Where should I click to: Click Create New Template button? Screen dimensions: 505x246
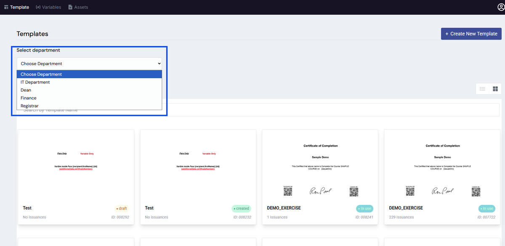471,34
